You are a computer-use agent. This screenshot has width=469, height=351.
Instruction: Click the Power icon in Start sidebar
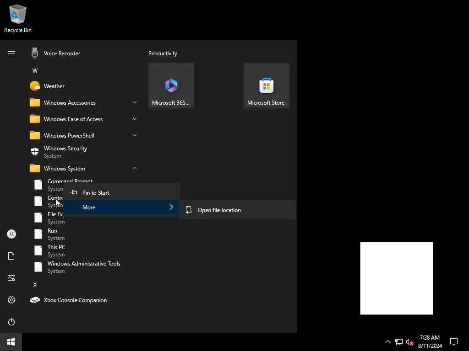point(11,322)
